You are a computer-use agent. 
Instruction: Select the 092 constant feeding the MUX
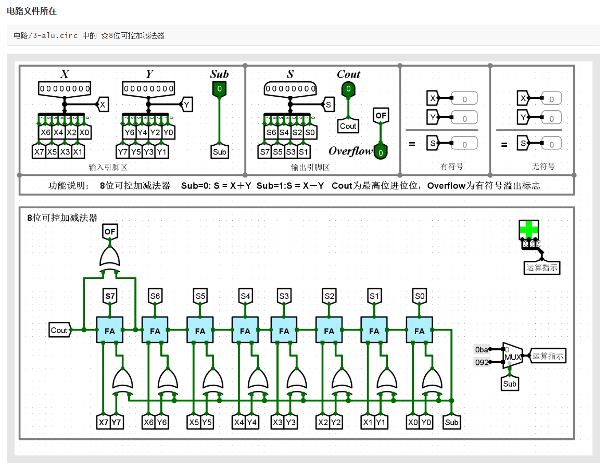482,362
